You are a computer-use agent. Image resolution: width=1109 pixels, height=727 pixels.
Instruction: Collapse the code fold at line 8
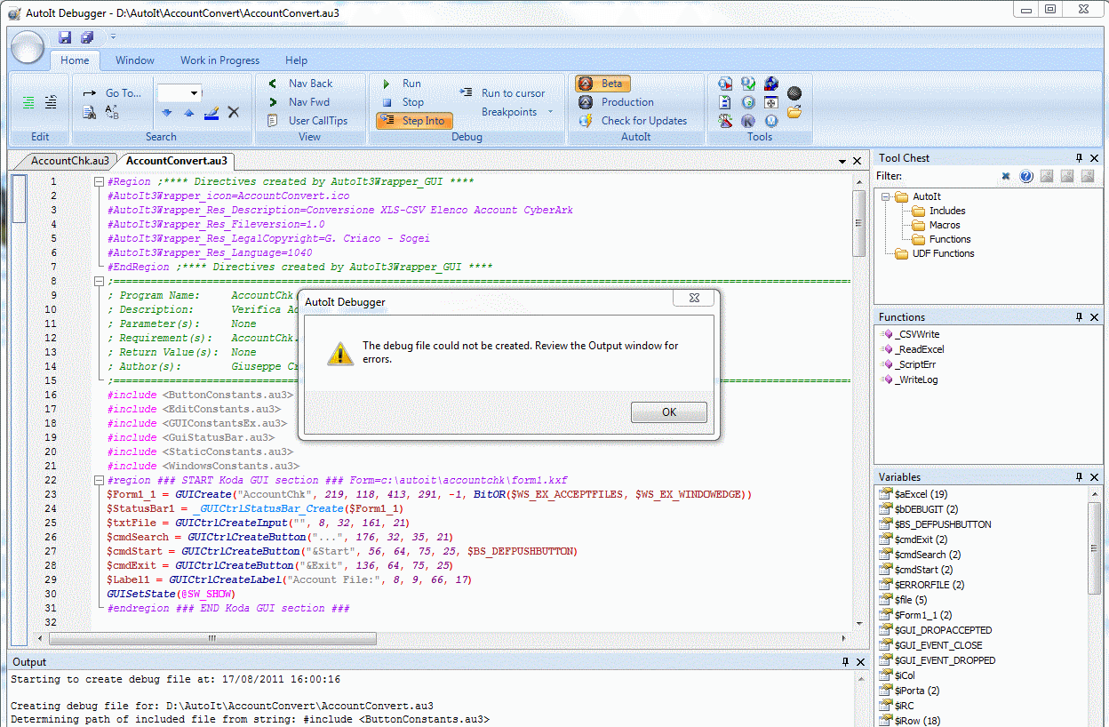99,281
